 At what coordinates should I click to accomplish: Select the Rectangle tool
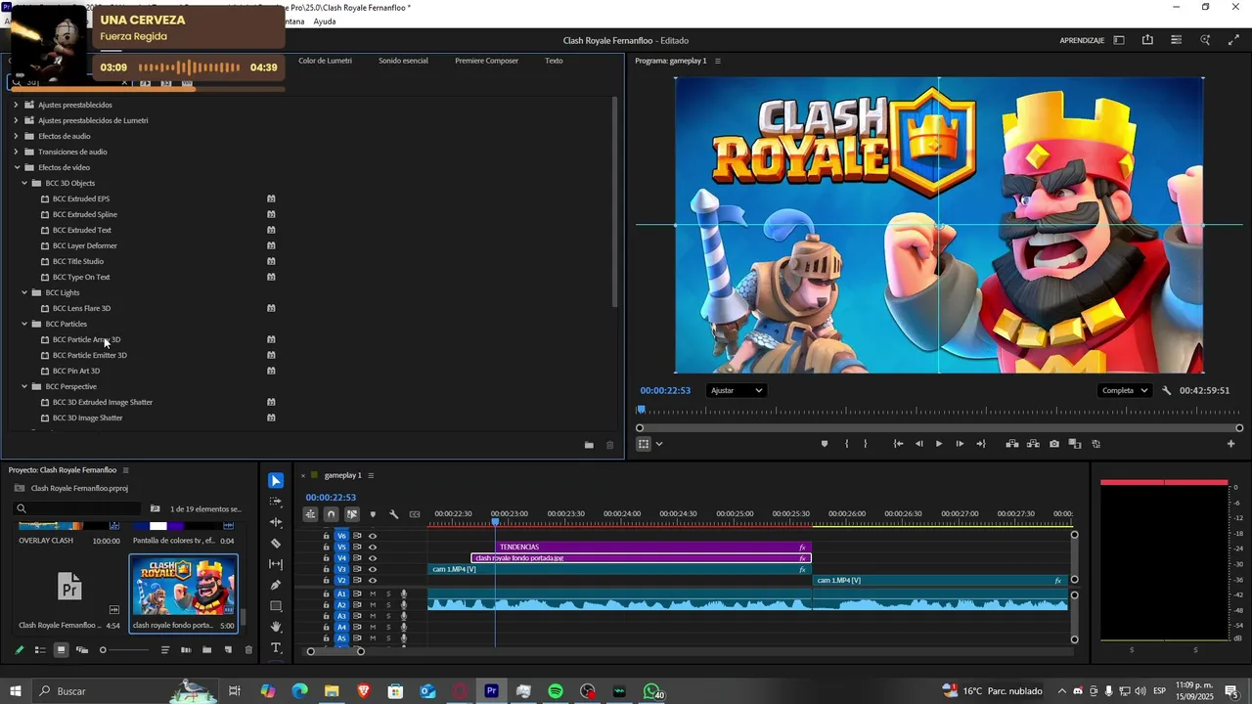pos(276,606)
